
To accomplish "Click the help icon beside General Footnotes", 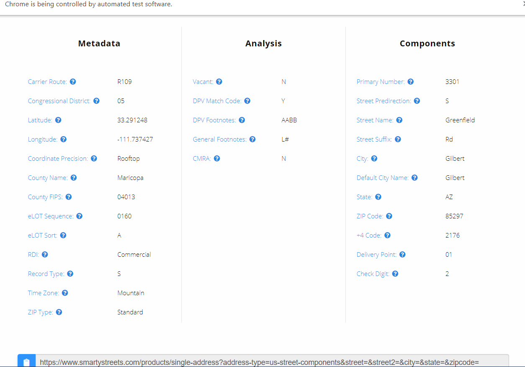I will coord(252,139).
